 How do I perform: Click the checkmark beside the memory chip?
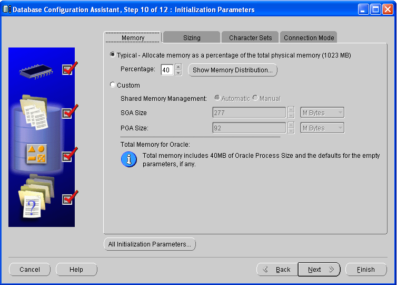click(70, 69)
